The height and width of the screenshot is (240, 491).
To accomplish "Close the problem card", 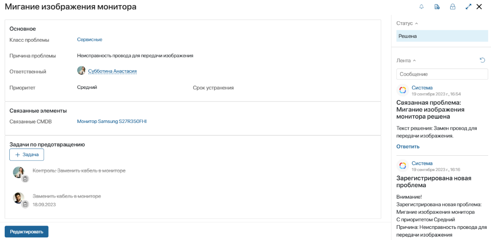I will coord(479,7).
